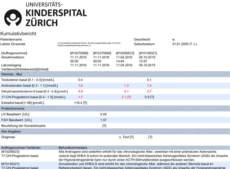The width and height of the screenshot is (230, 169).
Task: Open order number #10149321 column header
Action: click(148, 53)
